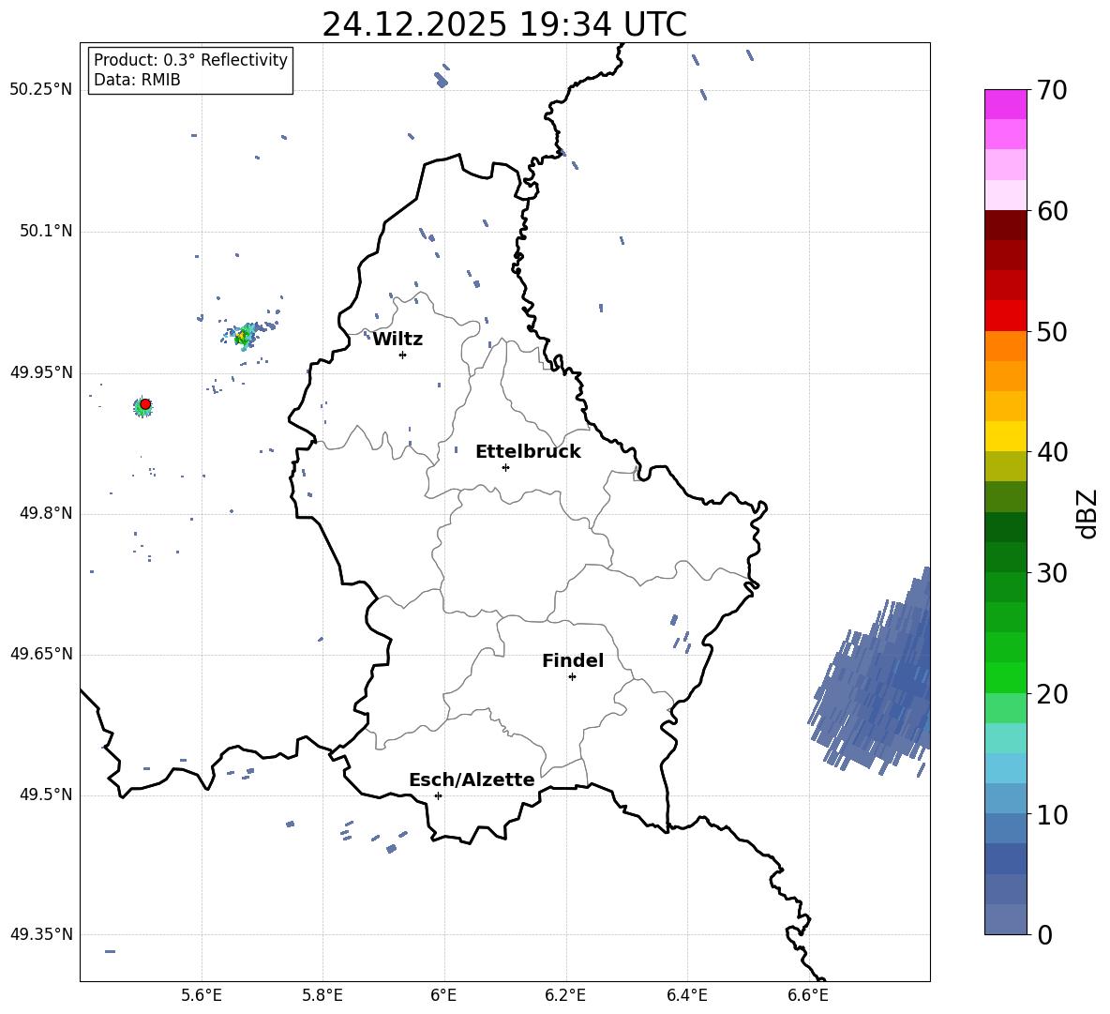The width and height of the screenshot is (1110, 1014).
Task: Click the colorful echo cluster west of Wiltz
Action: (x=245, y=335)
